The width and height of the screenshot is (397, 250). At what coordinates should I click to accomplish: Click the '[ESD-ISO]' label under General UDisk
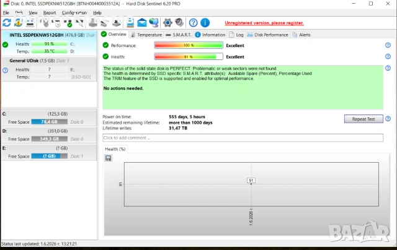81,77
